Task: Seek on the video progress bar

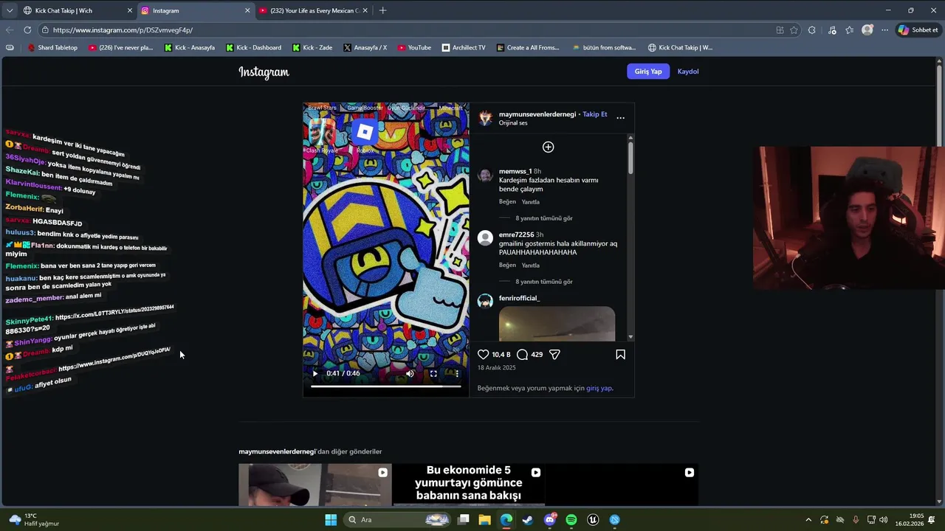Action: (x=385, y=386)
